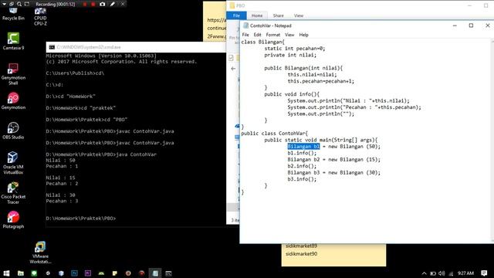Click the Notepad vertical scrollbar

pyautogui.click(x=492, y=141)
